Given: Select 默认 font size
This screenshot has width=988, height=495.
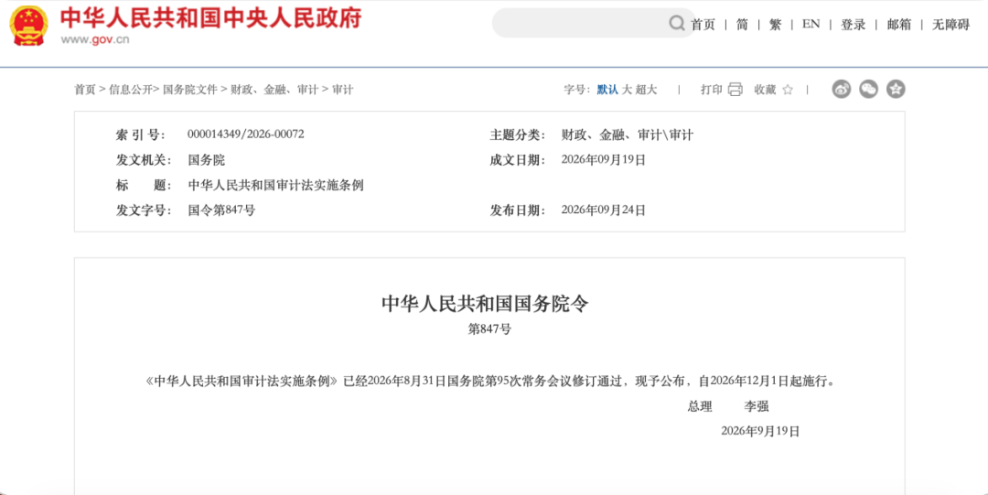Looking at the screenshot, I should pyautogui.click(x=607, y=90).
